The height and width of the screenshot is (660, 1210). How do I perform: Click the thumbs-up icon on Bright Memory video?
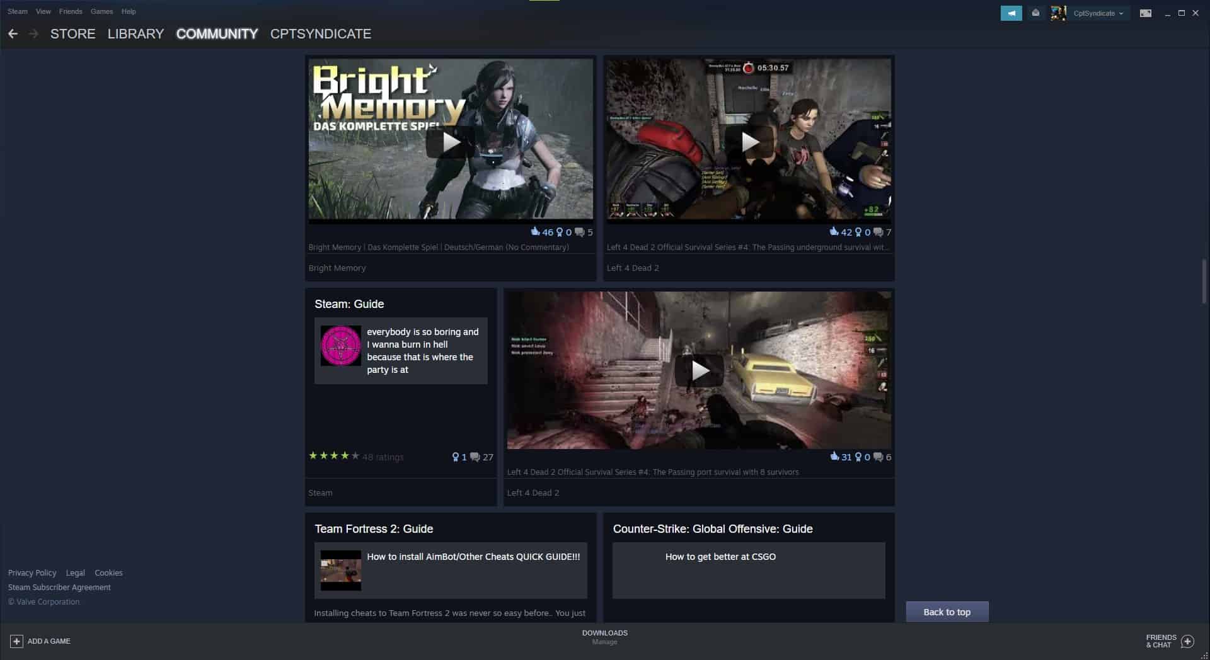(x=535, y=232)
